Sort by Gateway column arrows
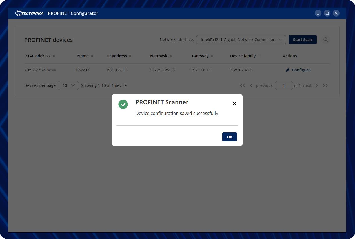The image size is (355, 239). tap(212, 56)
